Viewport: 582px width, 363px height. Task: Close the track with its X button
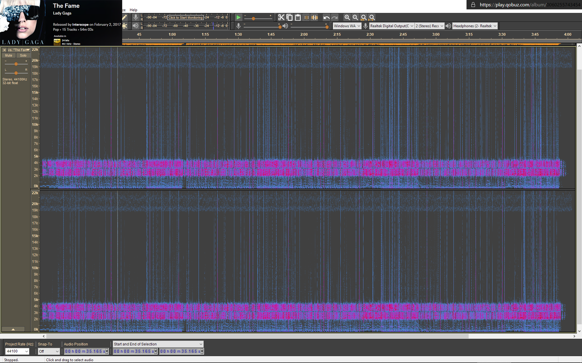pyautogui.click(x=5, y=50)
